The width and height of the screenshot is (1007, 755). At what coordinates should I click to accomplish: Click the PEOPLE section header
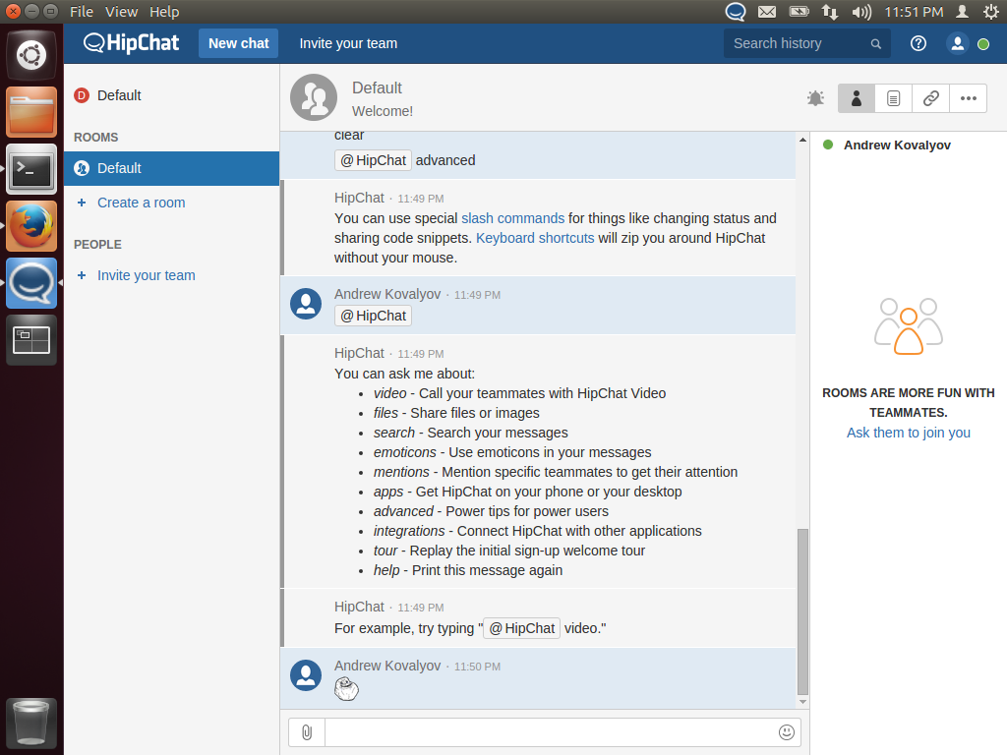[x=97, y=245]
